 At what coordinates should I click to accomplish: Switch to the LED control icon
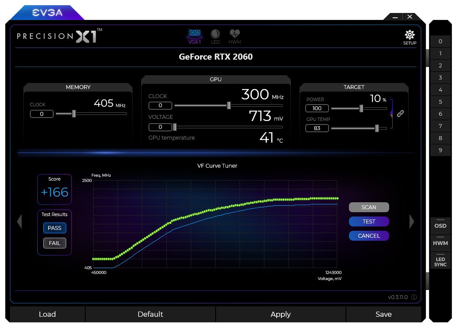point(215,36)
